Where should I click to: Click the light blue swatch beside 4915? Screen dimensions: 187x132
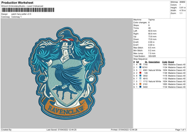(140, 78)
